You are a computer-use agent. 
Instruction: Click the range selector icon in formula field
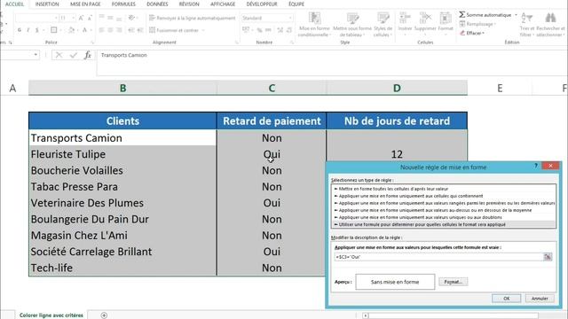point(548,257)
